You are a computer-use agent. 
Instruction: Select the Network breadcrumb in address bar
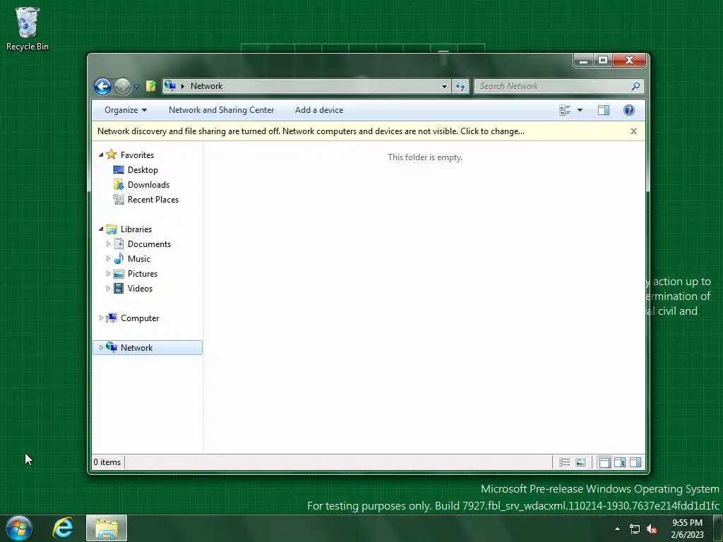pyautogui.click(x=207, y=86)
